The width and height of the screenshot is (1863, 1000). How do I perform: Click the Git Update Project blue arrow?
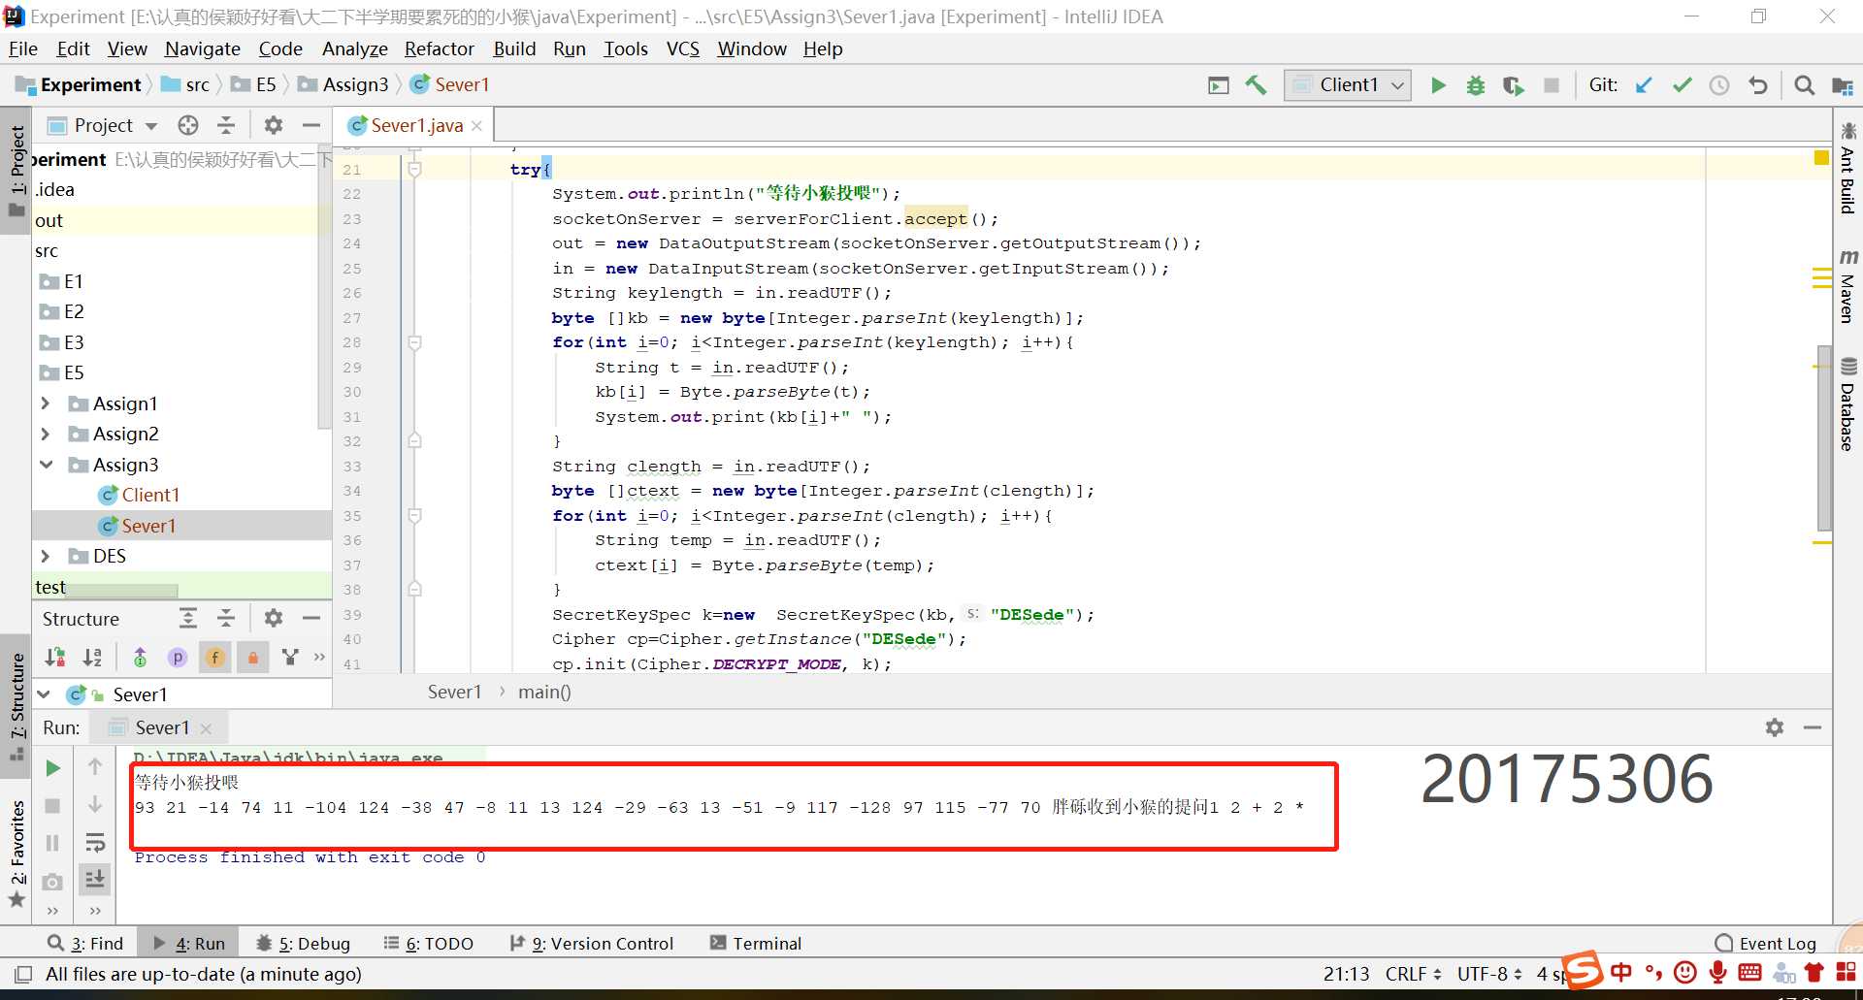coord(1644,85)
